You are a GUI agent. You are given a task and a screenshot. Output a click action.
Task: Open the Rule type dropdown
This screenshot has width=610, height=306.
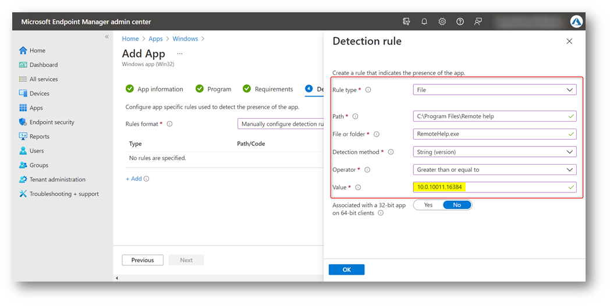coord(494,90)
